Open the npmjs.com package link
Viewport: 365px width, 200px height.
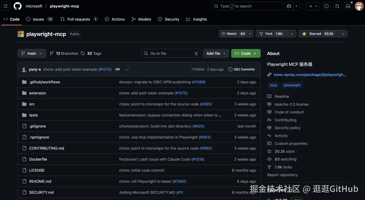click(x=310, y=75)
